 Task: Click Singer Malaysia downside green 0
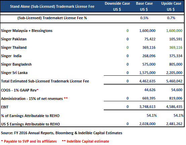pyautogui.click(x=128, y=31)
